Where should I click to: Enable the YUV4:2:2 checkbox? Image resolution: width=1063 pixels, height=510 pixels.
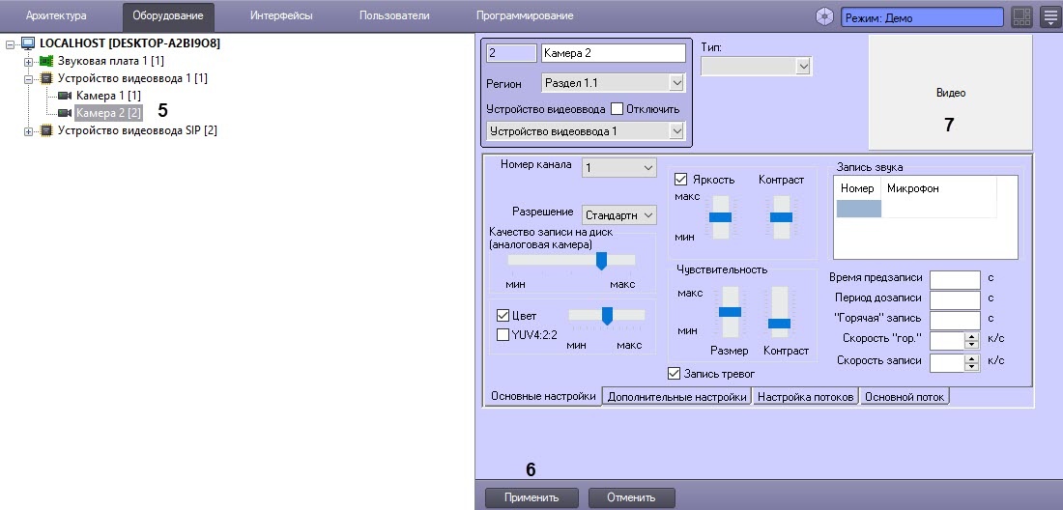click(503, 335)
